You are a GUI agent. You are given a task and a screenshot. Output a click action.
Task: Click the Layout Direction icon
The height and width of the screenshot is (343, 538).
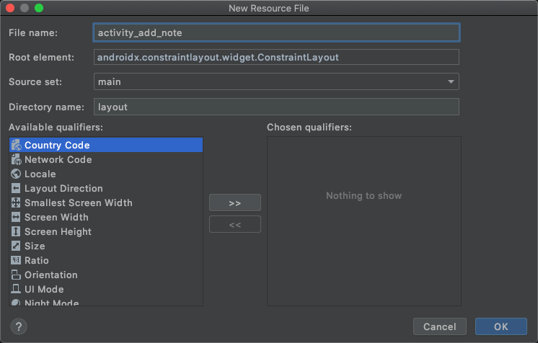16,188
